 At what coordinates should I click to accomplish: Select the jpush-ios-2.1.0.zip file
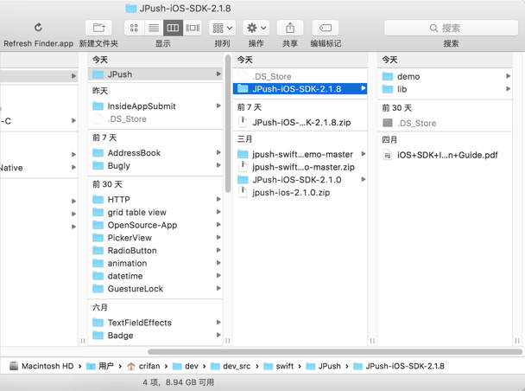(x=300, y=193)
